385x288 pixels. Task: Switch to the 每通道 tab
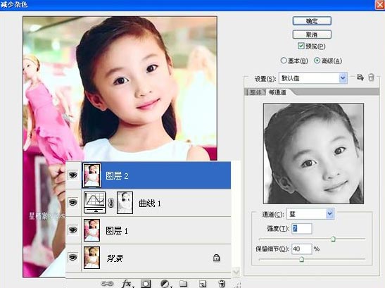point(278,92)
